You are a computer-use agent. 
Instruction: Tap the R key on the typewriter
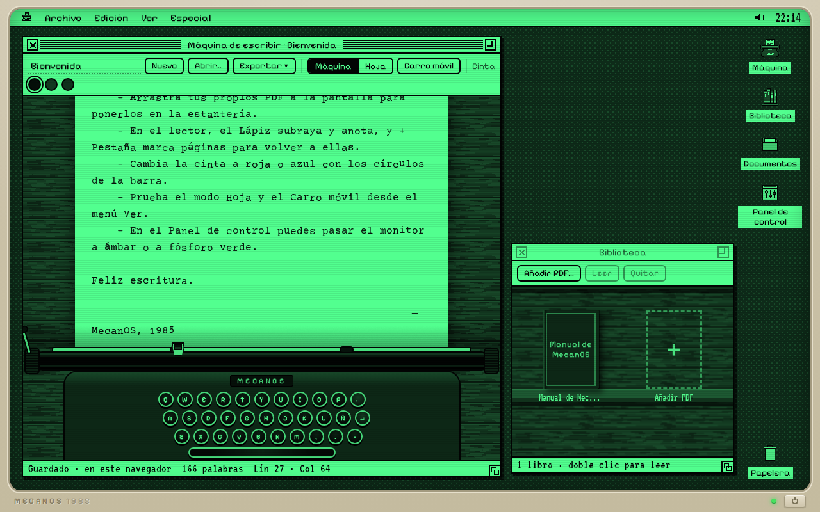pos(224,399)
